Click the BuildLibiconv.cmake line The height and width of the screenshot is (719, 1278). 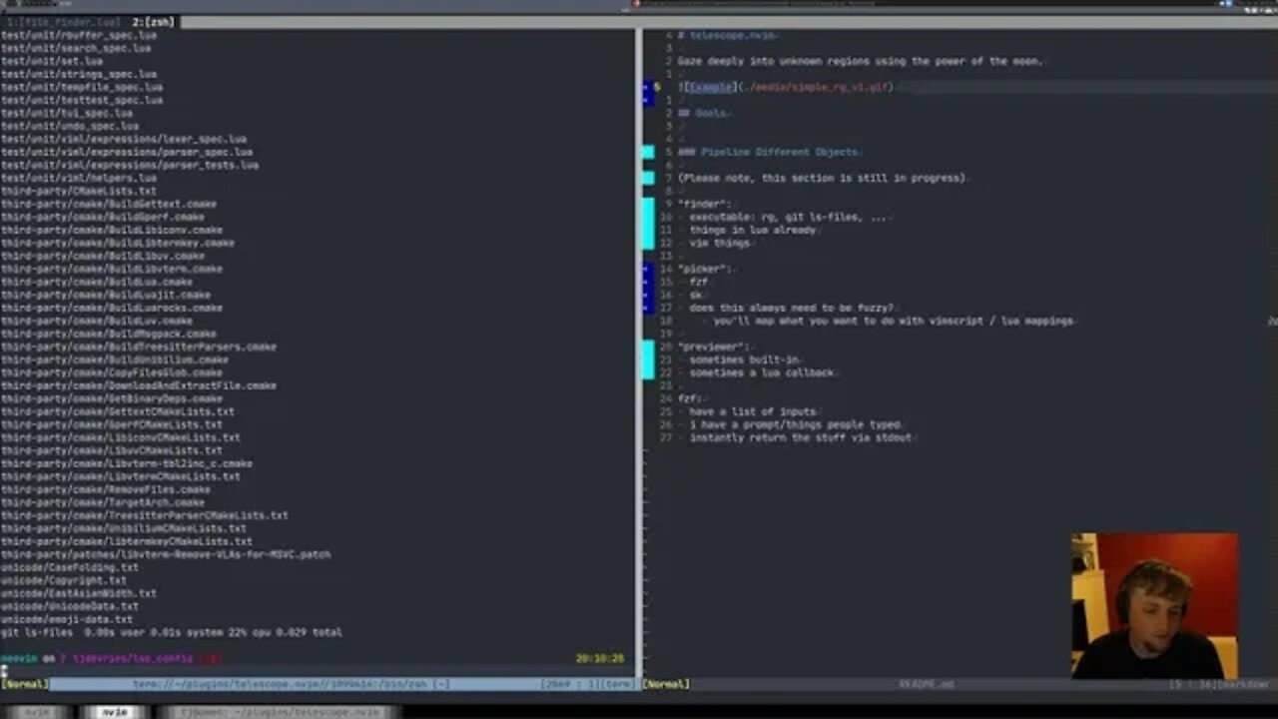[x=112, y=230]
